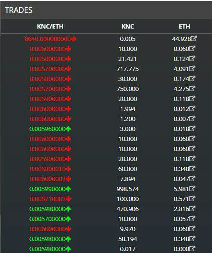Screen dimensions: 212x253
Task: Click the 0.124 ETH value
Action: [x=181, y=59]
